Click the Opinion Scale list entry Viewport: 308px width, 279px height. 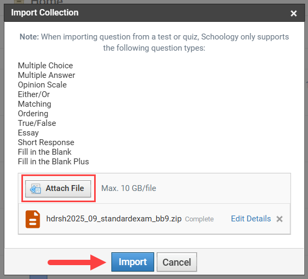42,85
